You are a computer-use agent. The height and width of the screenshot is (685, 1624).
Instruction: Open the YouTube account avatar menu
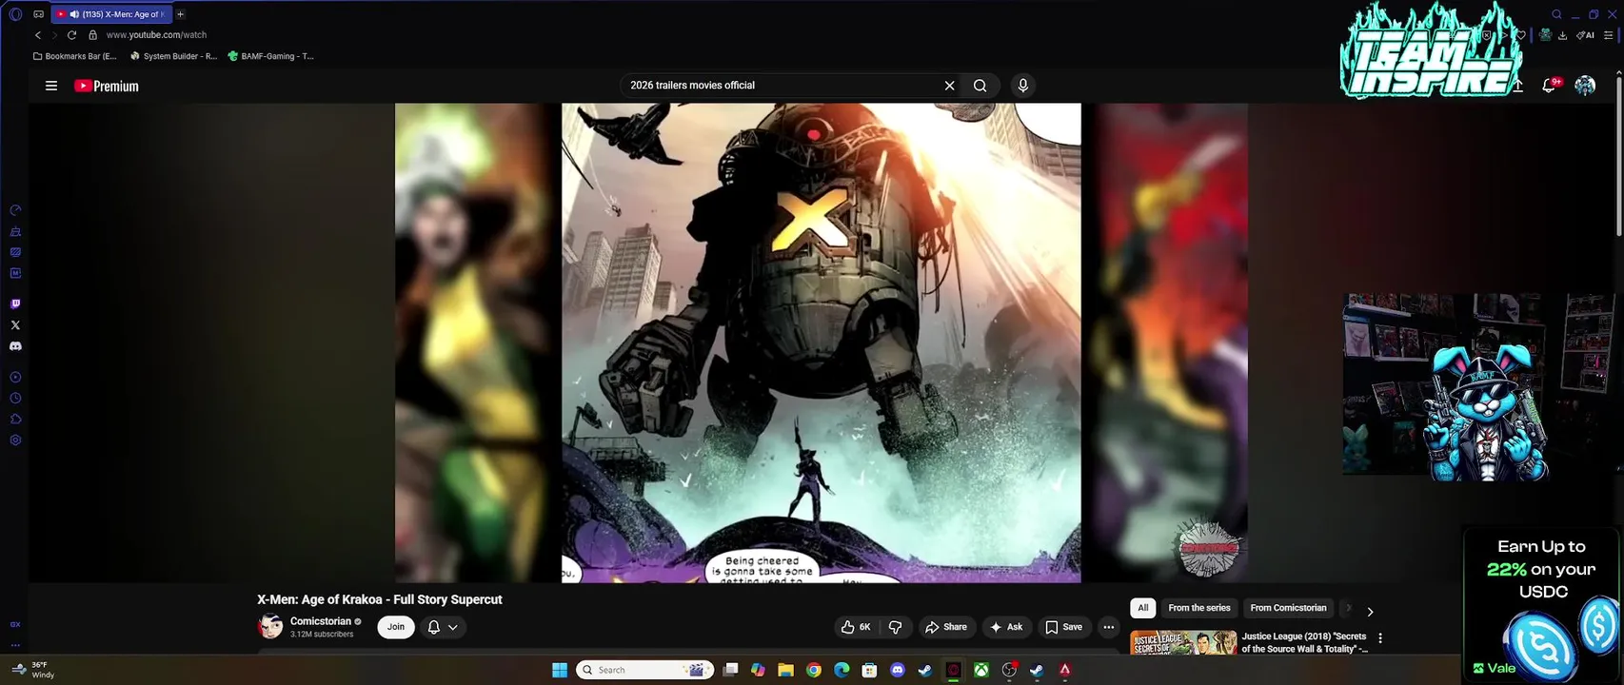click(x=1585, y=86)
